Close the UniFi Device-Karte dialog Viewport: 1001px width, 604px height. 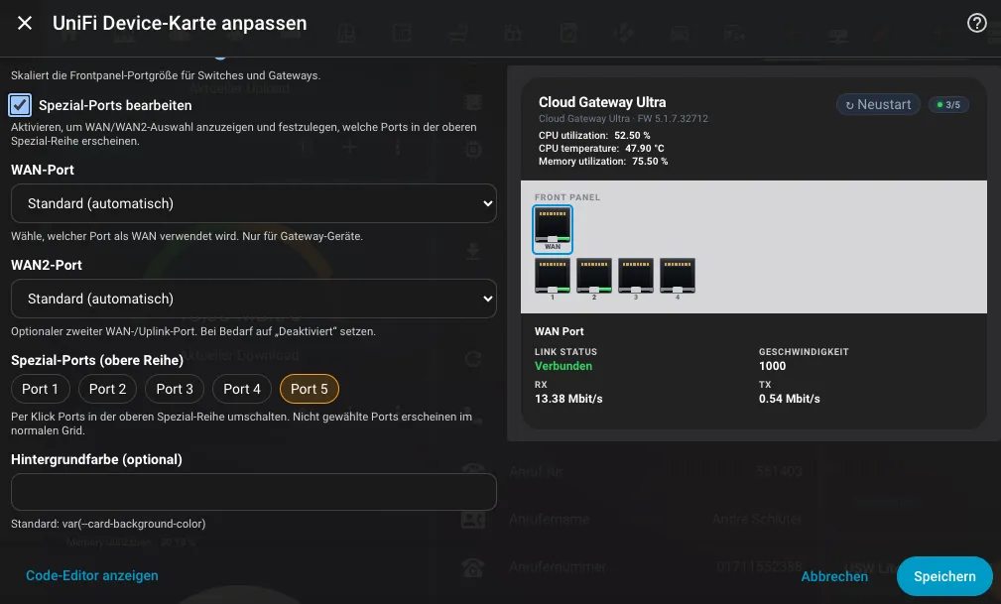tap(25, 23)
